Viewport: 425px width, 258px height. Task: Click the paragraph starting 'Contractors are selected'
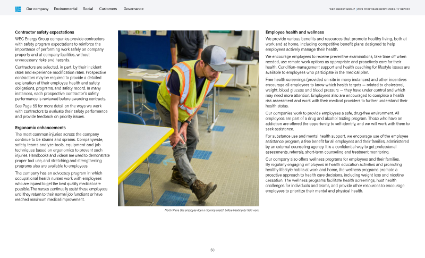(60, 83)
